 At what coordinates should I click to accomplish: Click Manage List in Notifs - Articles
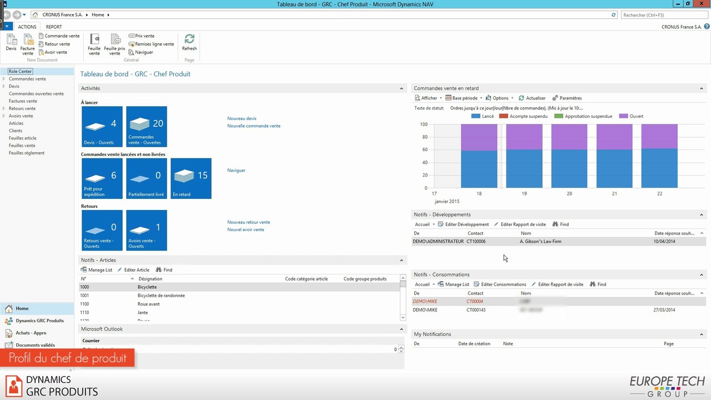tap(97, 270)
